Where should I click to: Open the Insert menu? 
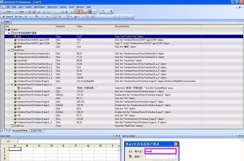click(29, 7)
